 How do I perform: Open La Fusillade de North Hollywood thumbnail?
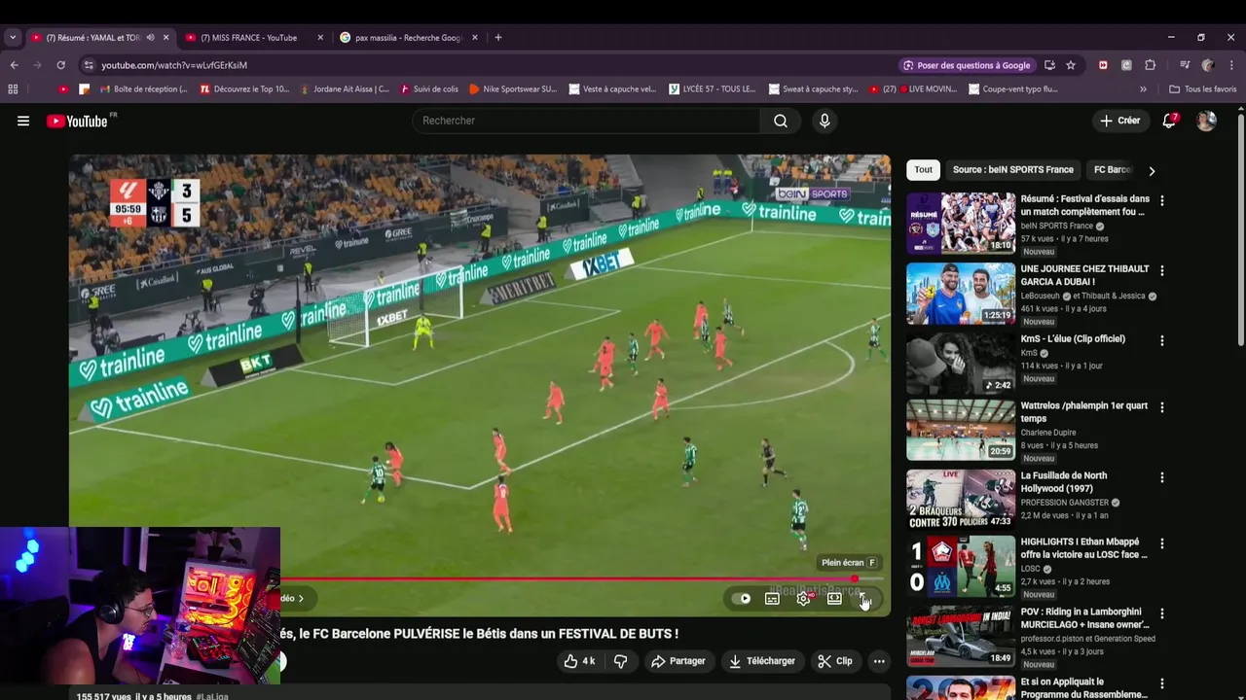(961, 500)
